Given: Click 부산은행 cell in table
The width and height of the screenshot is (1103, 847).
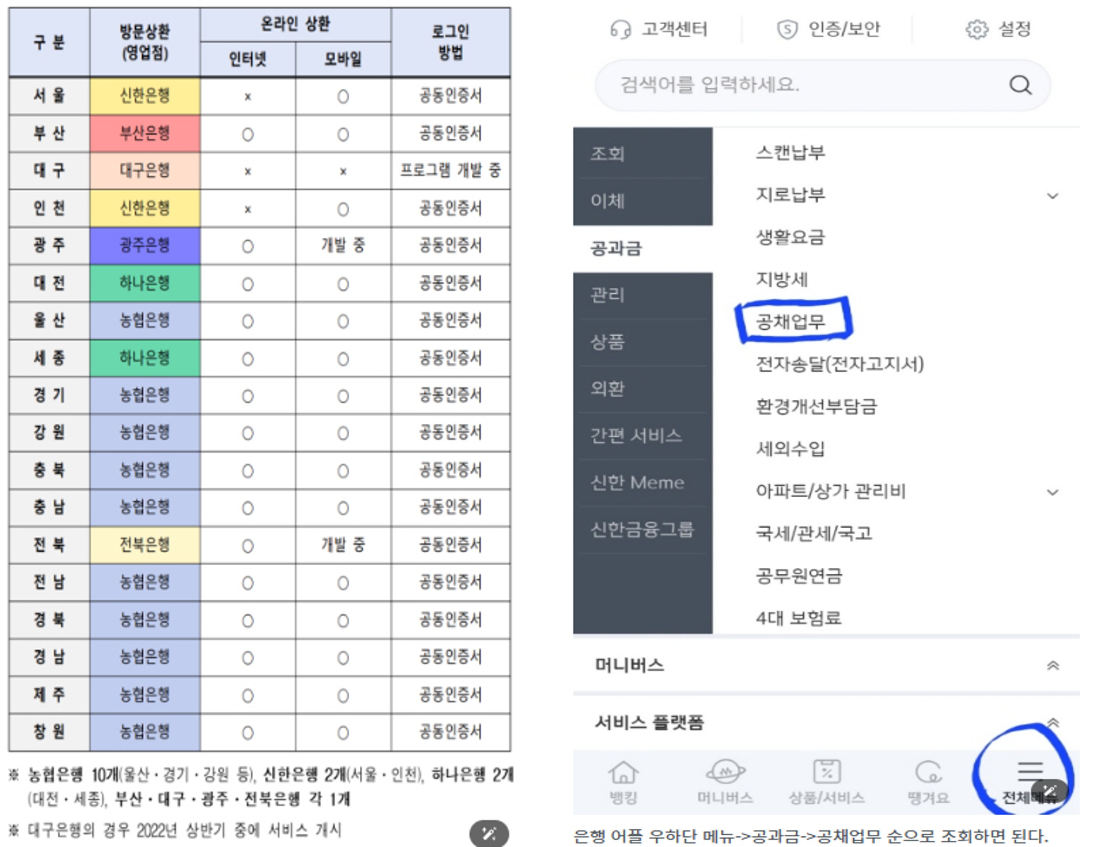Looking at the screenshot, I should (145, 134).
